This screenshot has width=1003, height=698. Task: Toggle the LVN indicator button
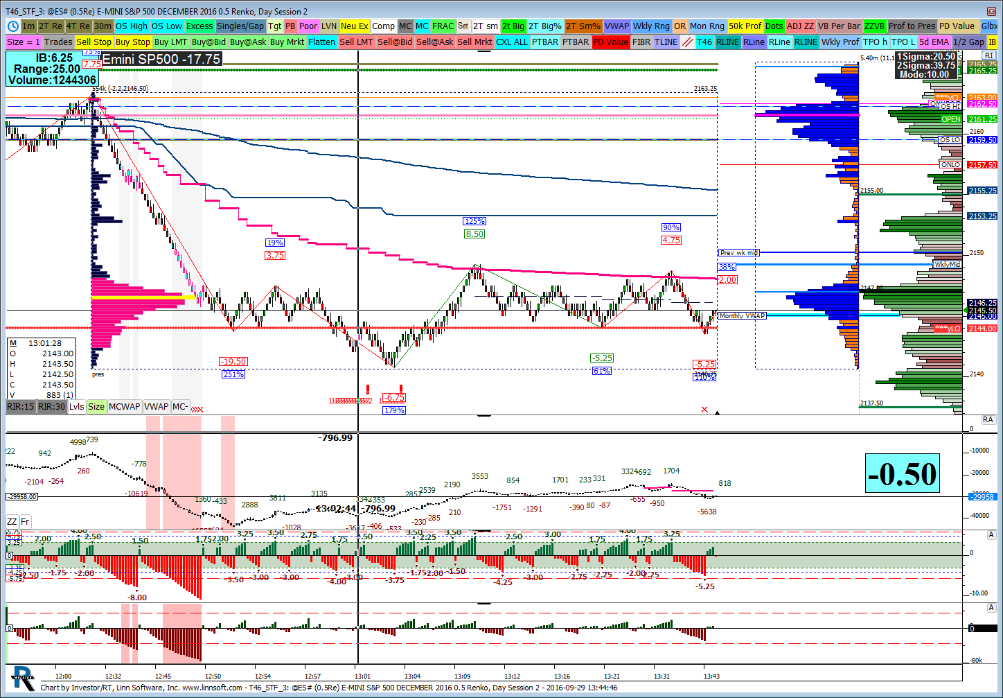tap(329, 26)
